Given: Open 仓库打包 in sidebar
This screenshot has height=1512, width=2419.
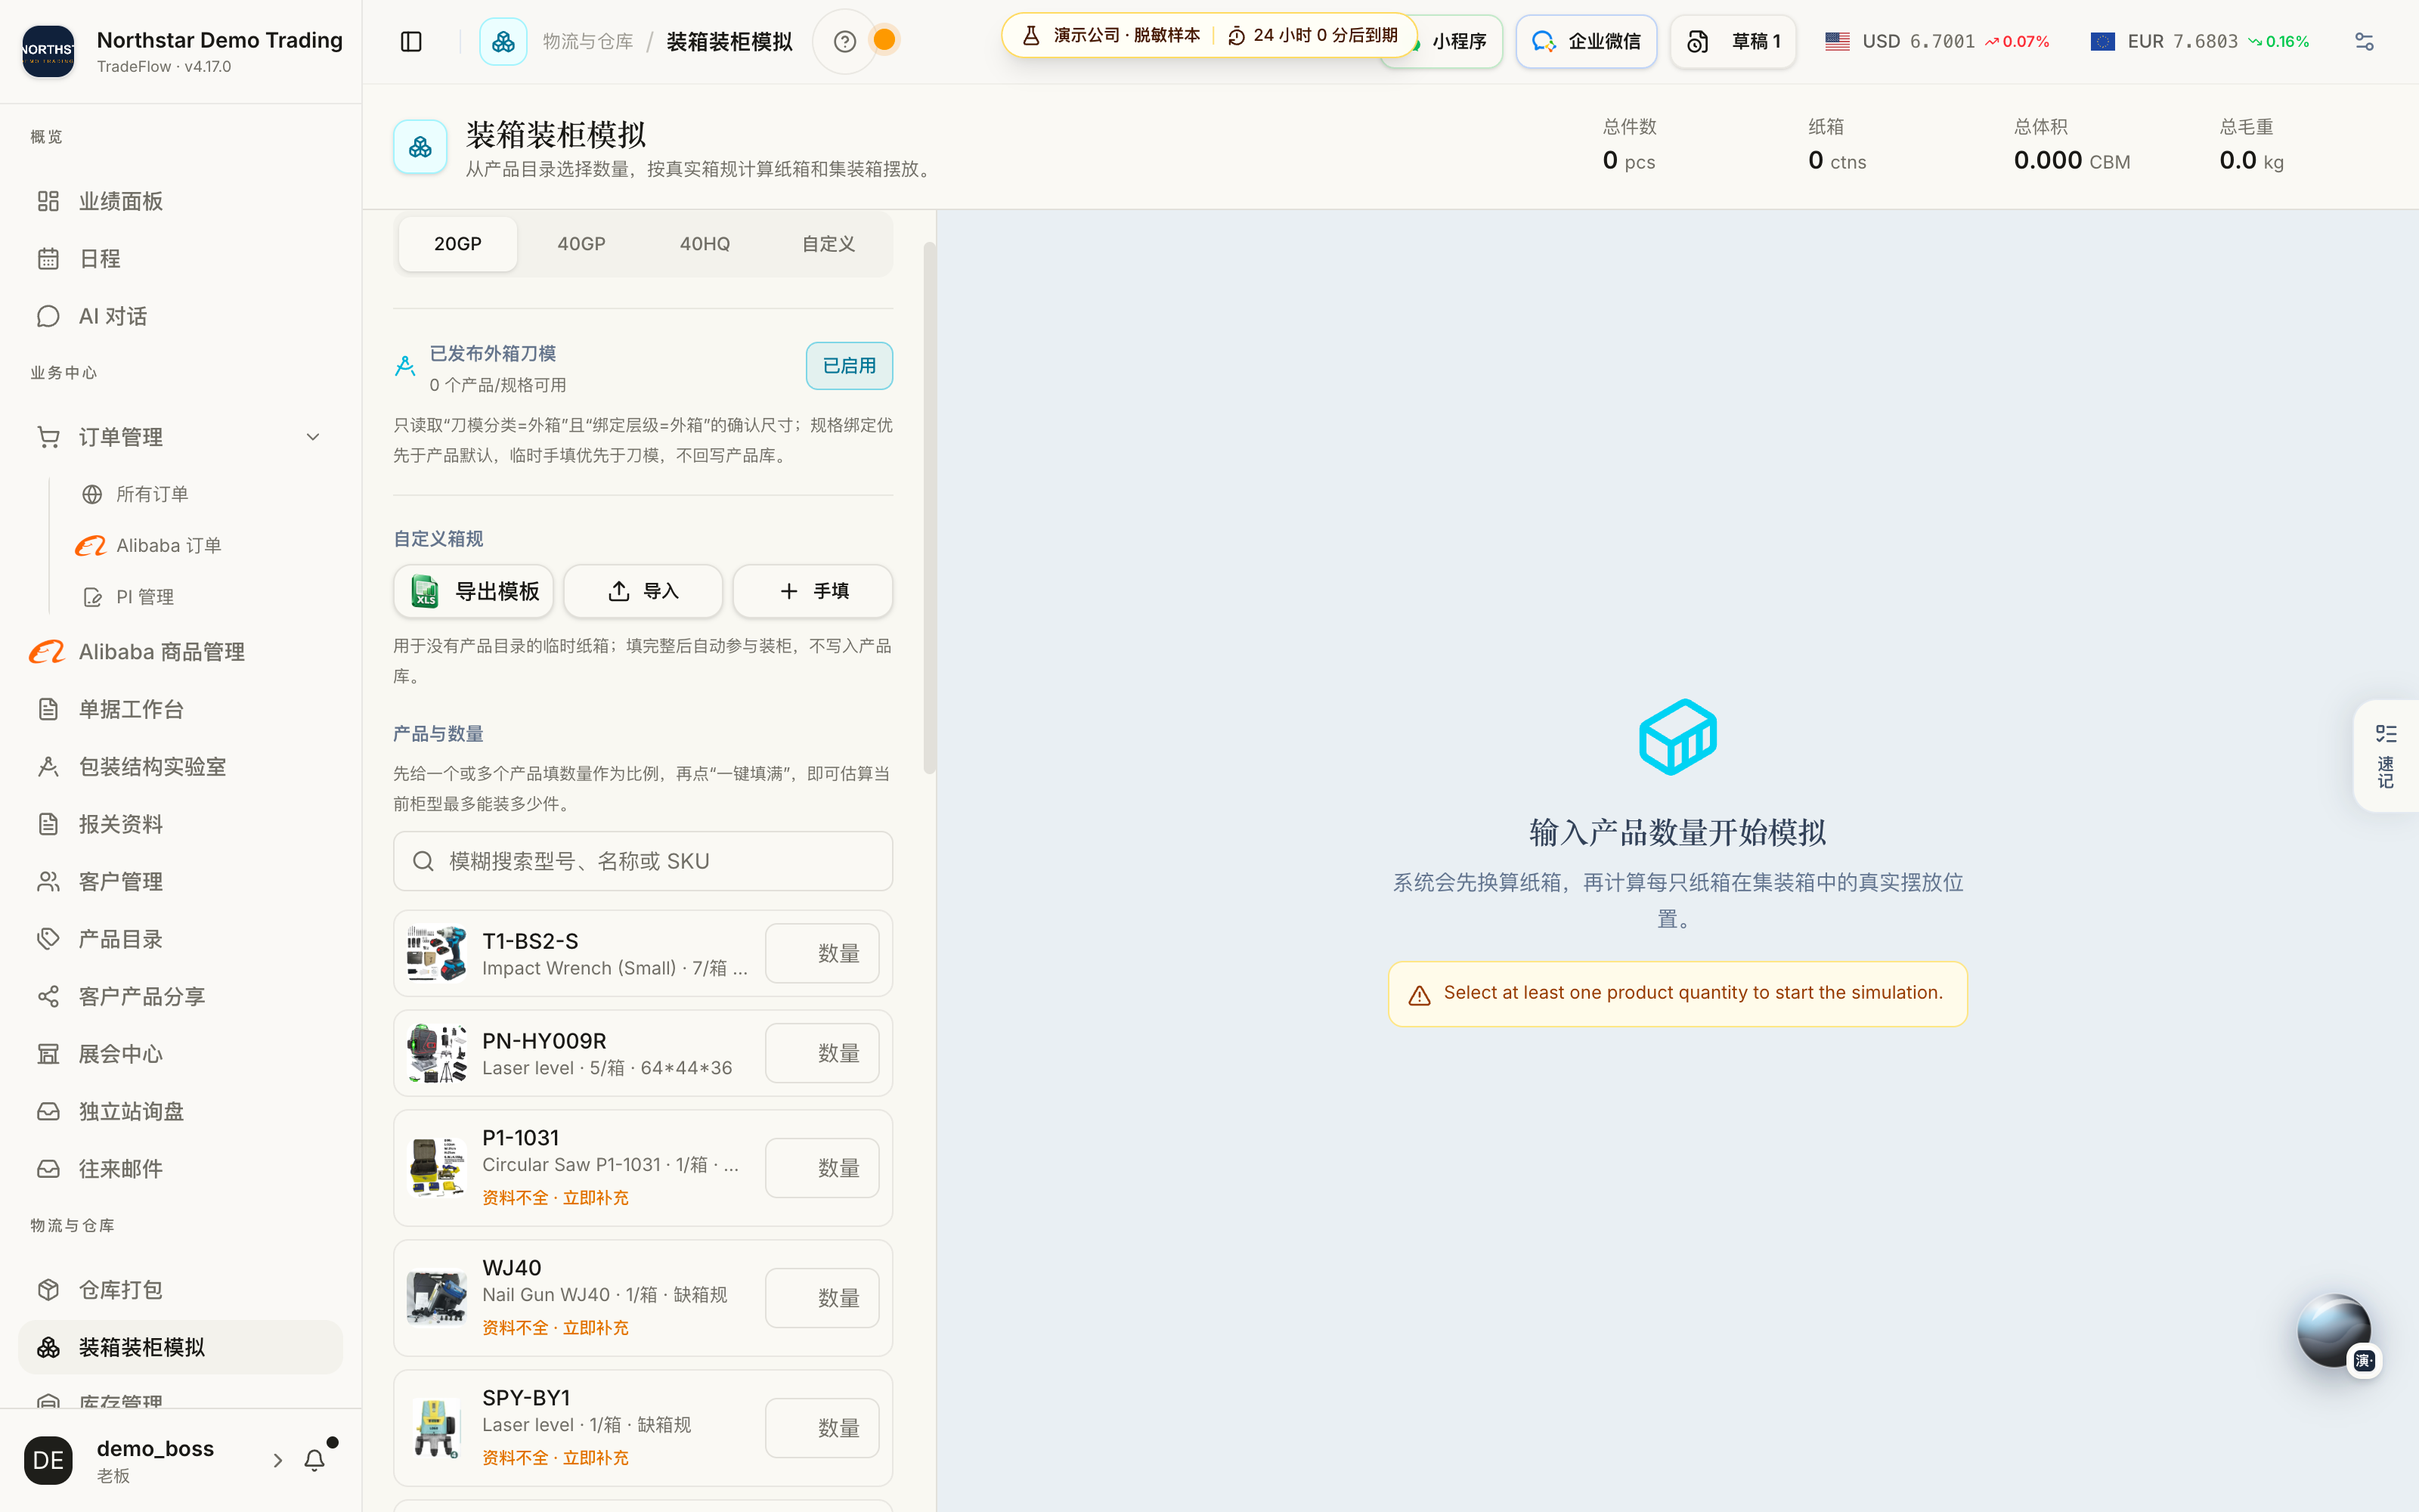Looking at the screenshot, I should (181, 1290).
